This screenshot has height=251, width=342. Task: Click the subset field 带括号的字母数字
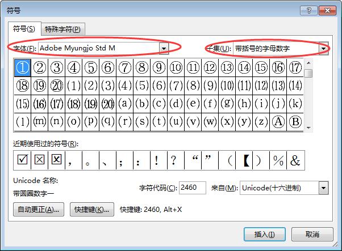276,49
